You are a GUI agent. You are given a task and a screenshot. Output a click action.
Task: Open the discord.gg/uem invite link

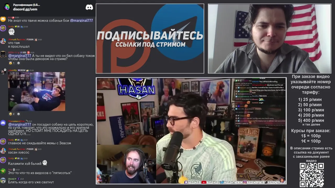pyautogui.click(x=25, y=9)
